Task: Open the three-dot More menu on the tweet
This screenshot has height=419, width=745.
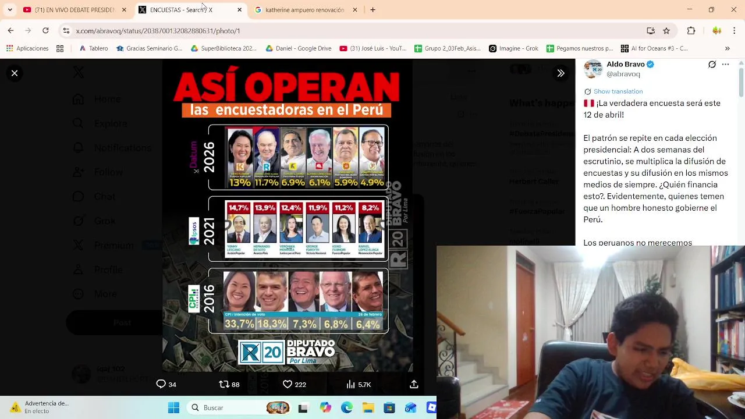Action: [725, 65]
